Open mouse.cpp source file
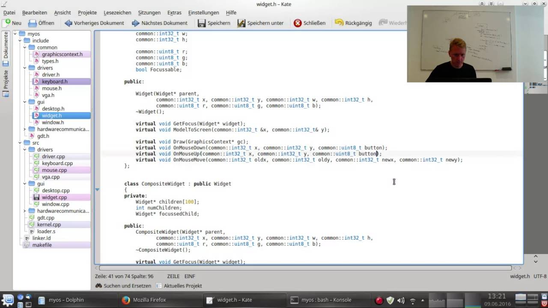 tap(54, 170)
